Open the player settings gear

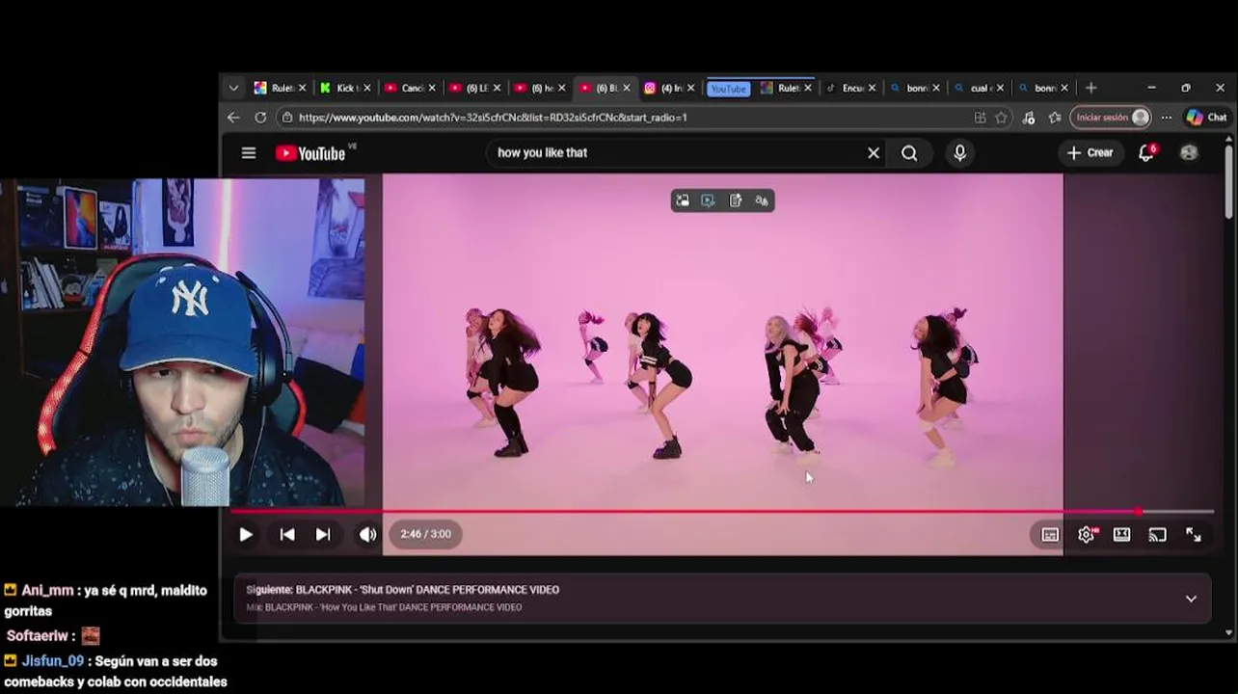point(1087,534)
